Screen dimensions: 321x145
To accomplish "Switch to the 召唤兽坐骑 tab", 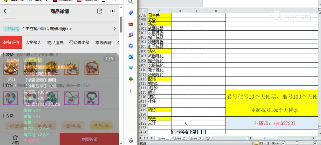I will tap(79, 42).
